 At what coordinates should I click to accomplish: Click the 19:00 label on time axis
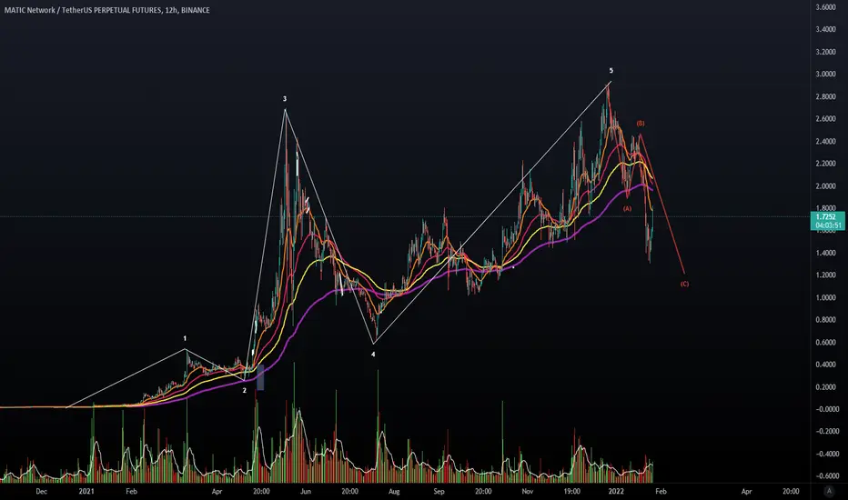click(571, 491)
